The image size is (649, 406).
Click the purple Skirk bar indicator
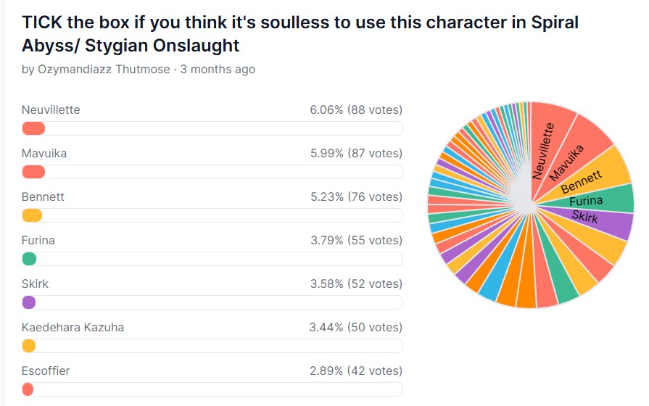pos(28,302)
